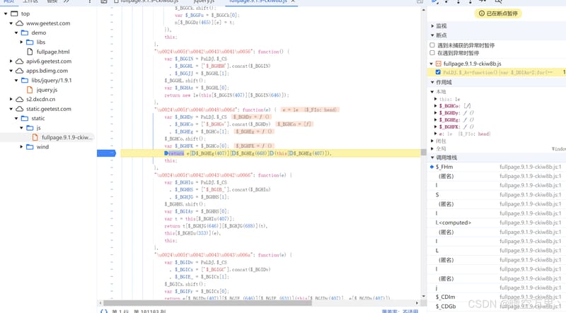This screenshot has width=566, height=313.
Task: Collapse the 本地 (Local) scope
Action: tap(432, 92)
